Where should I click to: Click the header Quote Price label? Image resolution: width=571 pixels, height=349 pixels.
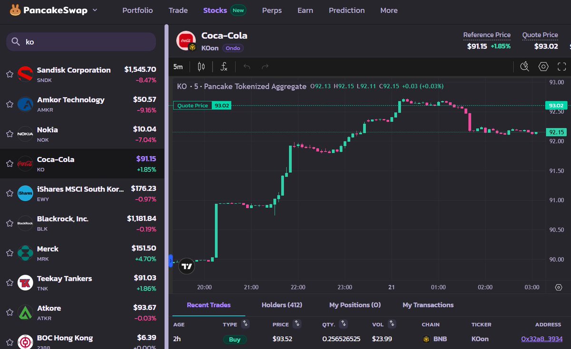pyautogui.click(x=540, y=35)
